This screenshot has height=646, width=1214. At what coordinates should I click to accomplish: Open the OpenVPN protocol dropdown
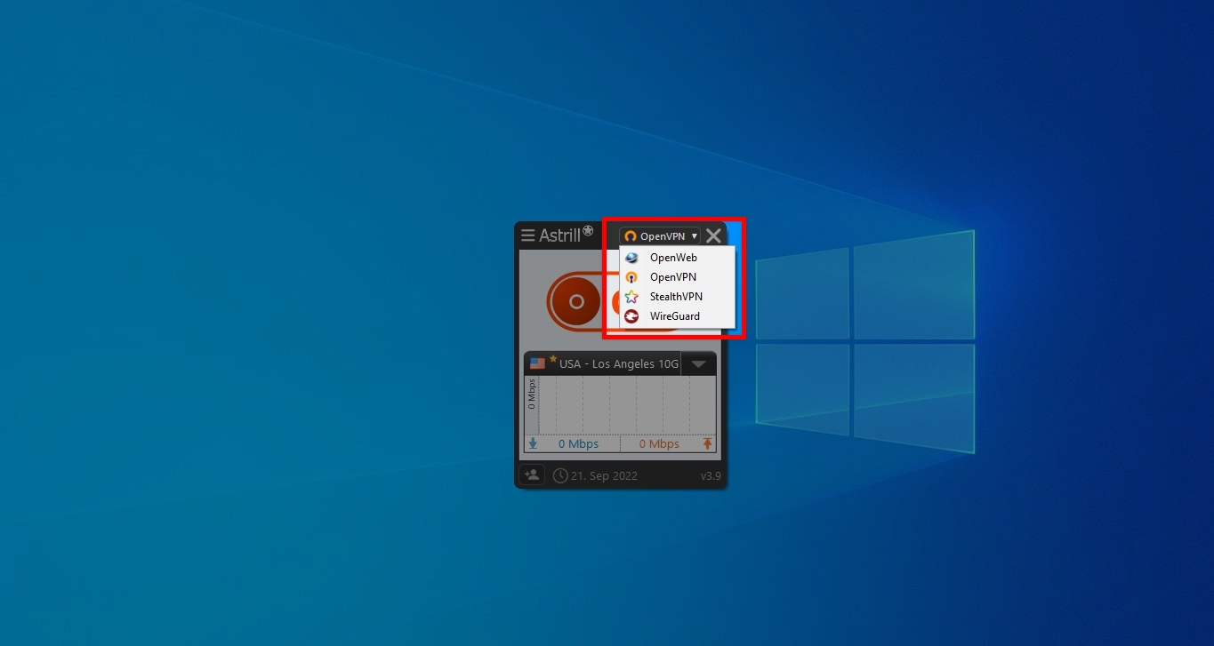[x=660, y=236]
